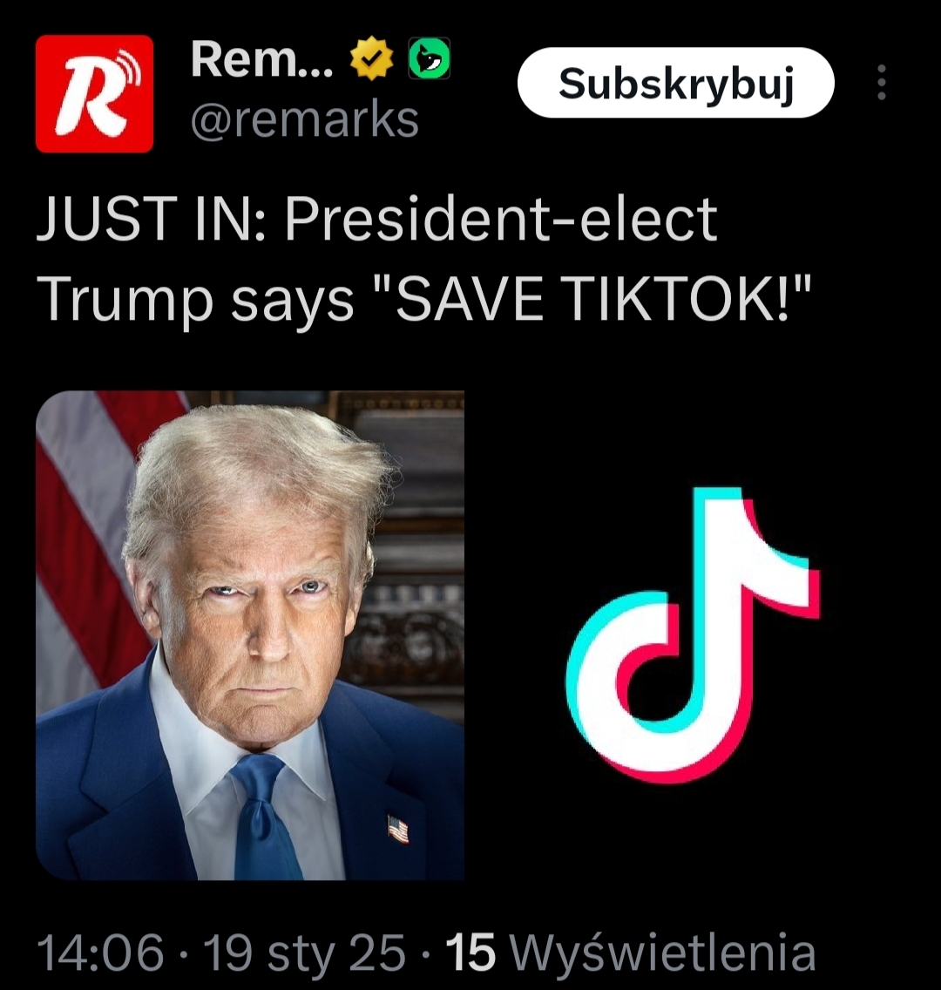Click the bold 15 view count number

[470, 952]
